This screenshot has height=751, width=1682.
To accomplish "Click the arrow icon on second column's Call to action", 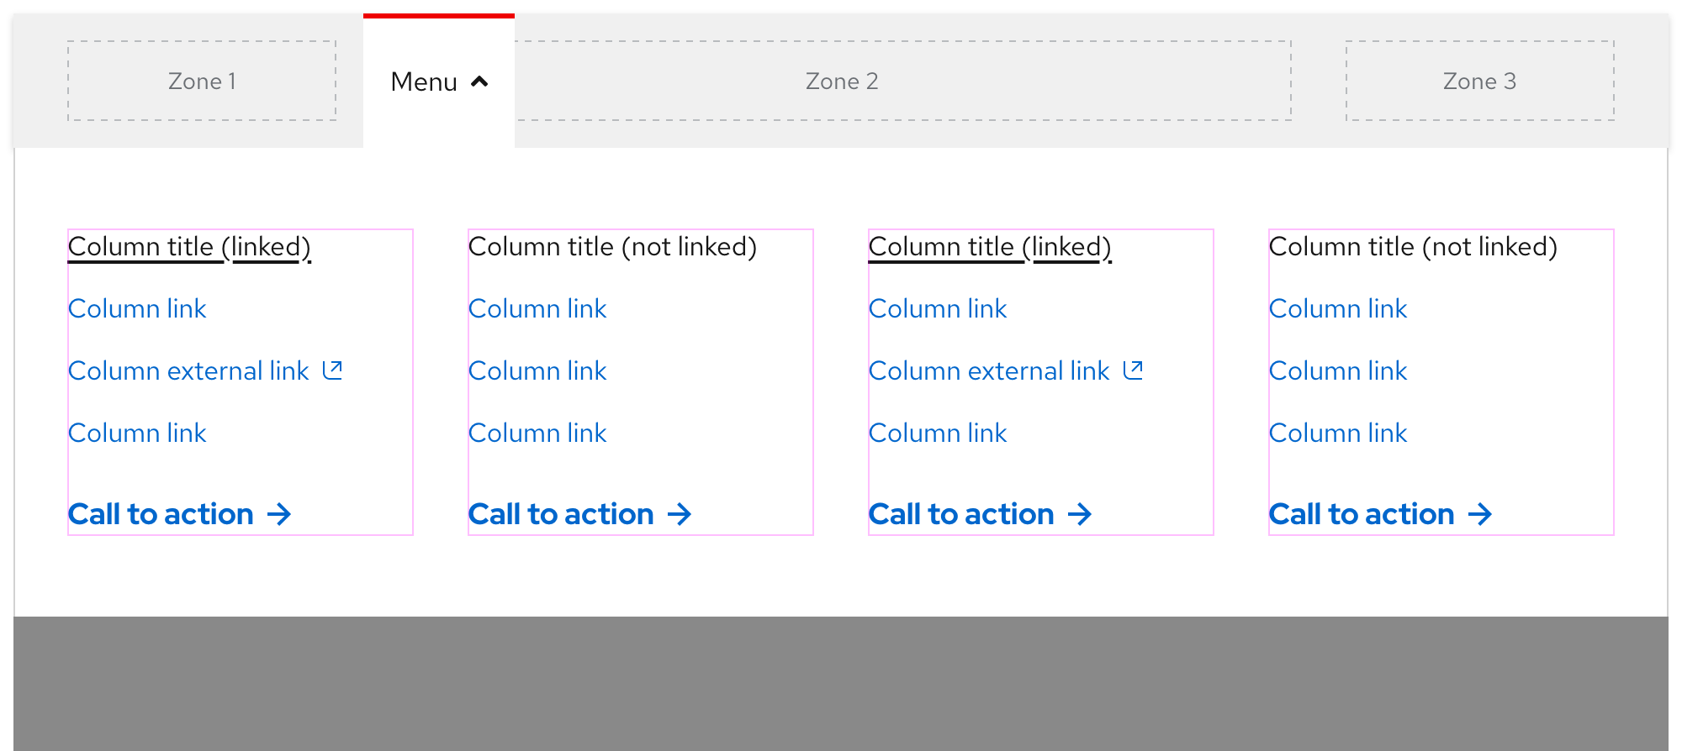I will click(680, 514).
